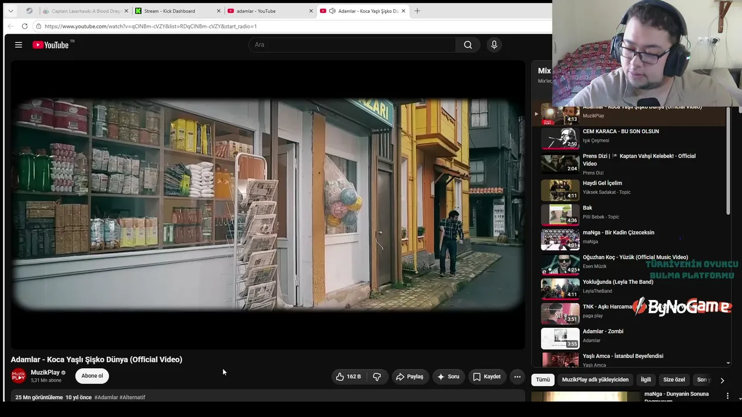742x417 pixels.
Task: Show more filter chips with right chevron
Action: [x=722, y=380]
